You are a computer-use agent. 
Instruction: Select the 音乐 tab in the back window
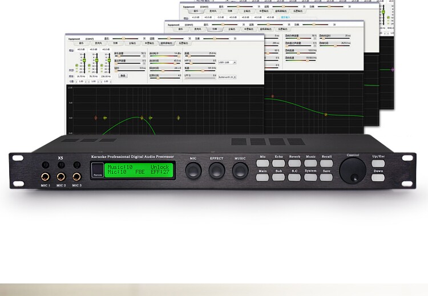click(196, 11)
